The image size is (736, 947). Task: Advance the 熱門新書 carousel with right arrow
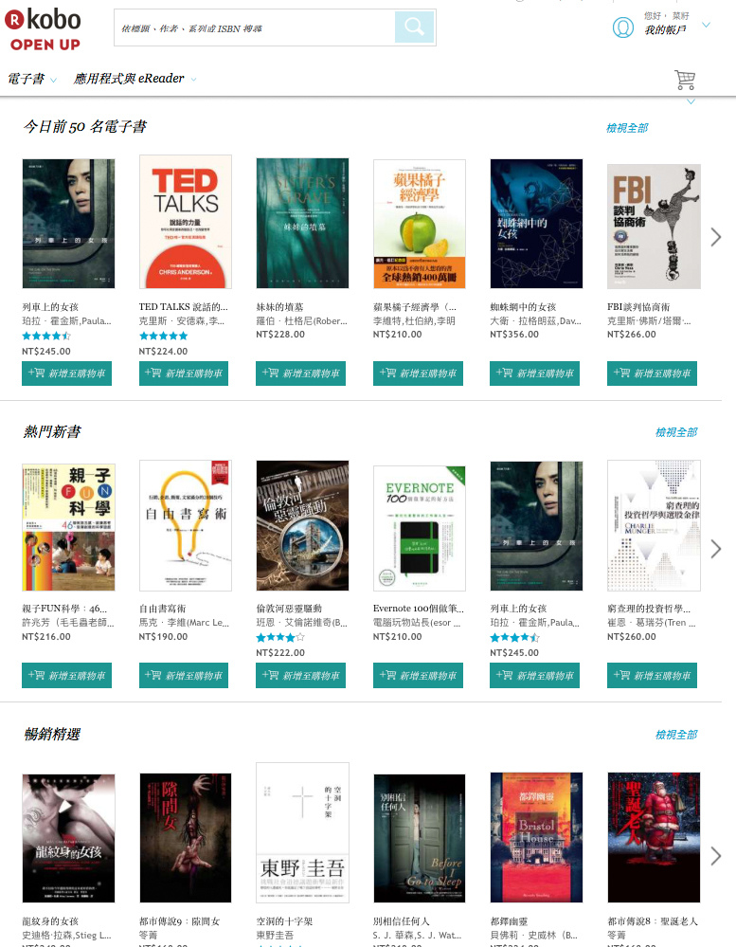[715, 549]
